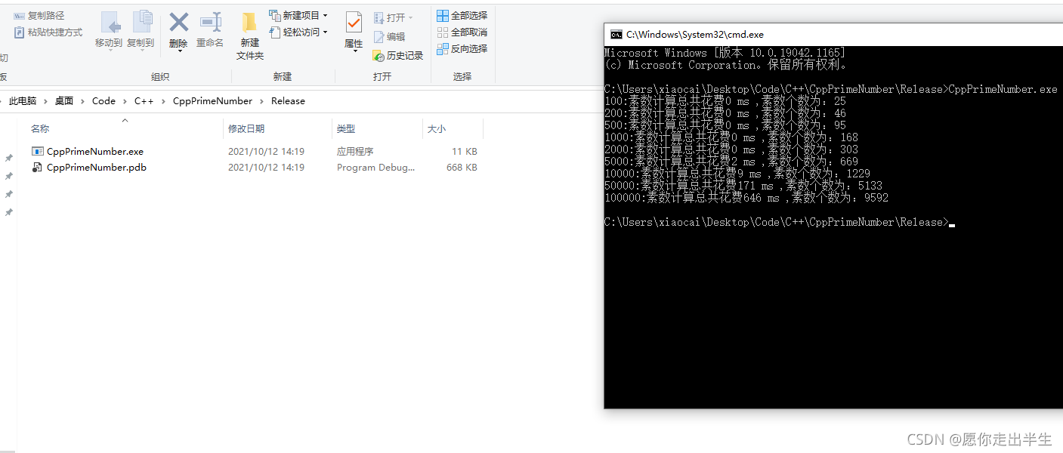Click the 应用程序 type cell
1063x453 pixels.
click(x=355, y=151)
